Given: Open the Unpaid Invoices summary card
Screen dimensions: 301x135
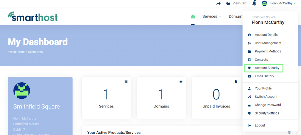Looking at the screenshot, I should [x=216, y=98].
